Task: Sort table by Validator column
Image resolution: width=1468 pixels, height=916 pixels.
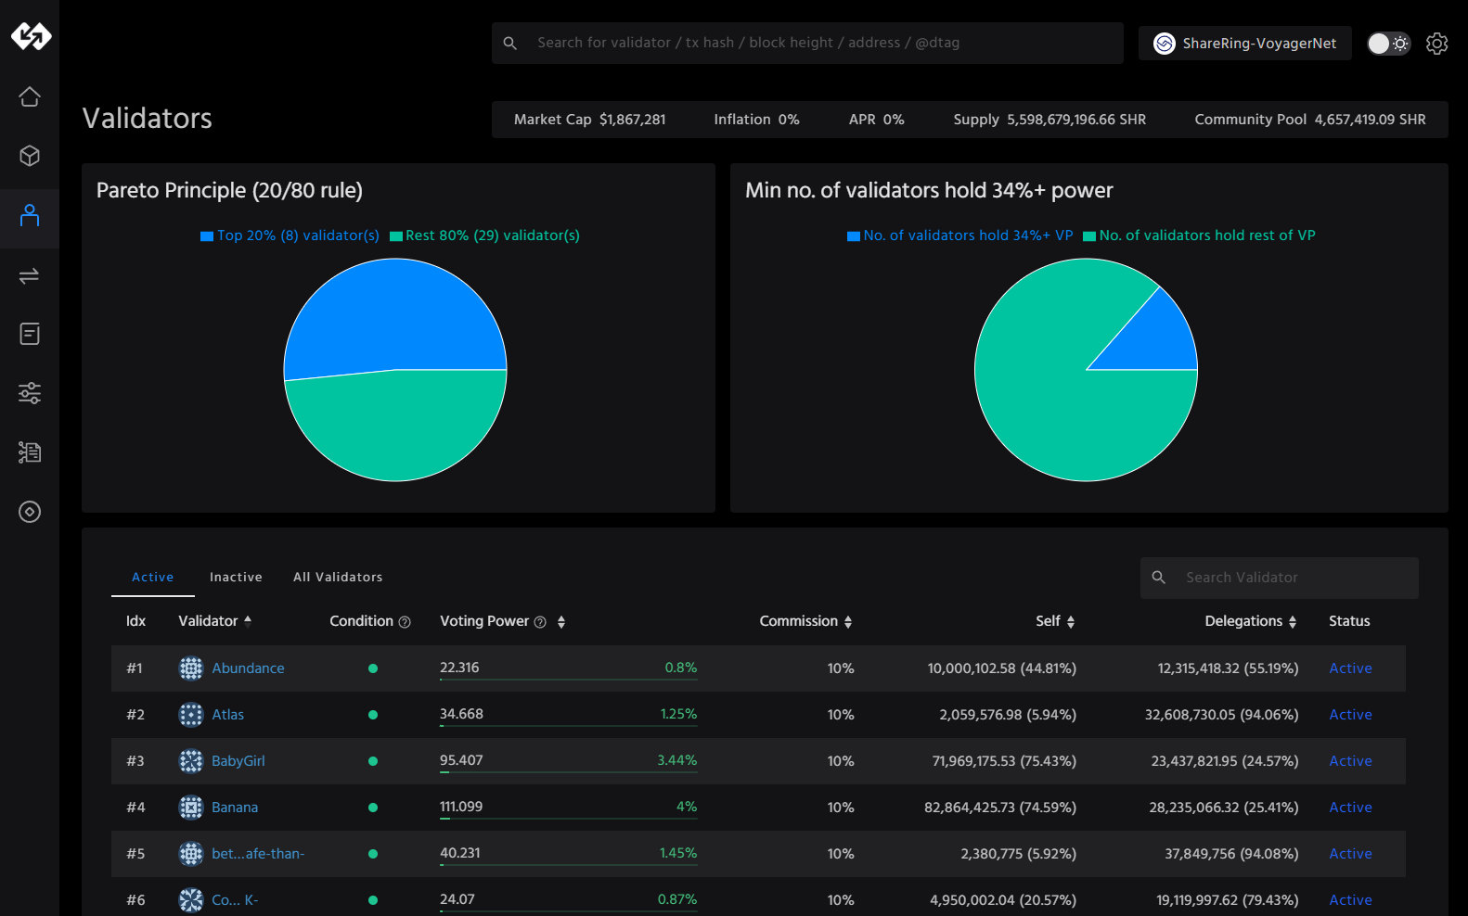Action: (214, 621)
